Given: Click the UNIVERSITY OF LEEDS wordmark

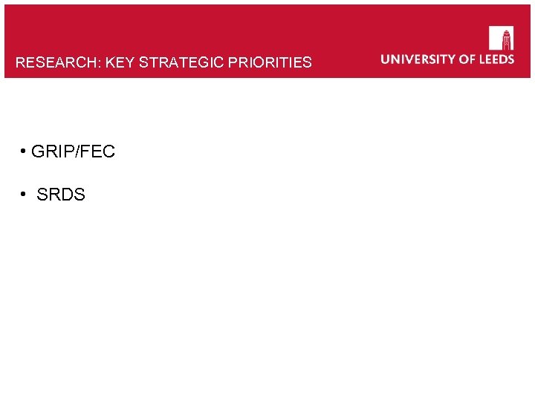Looking at the screenshot, I should click(x=447, y=59).
